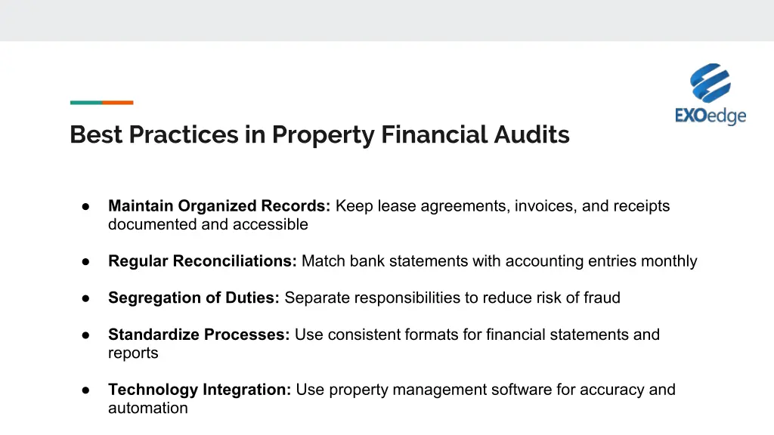Click the bold "Standardize Processes:" heading
Viewport: 774px width, 435px height.
coord(199,335)
